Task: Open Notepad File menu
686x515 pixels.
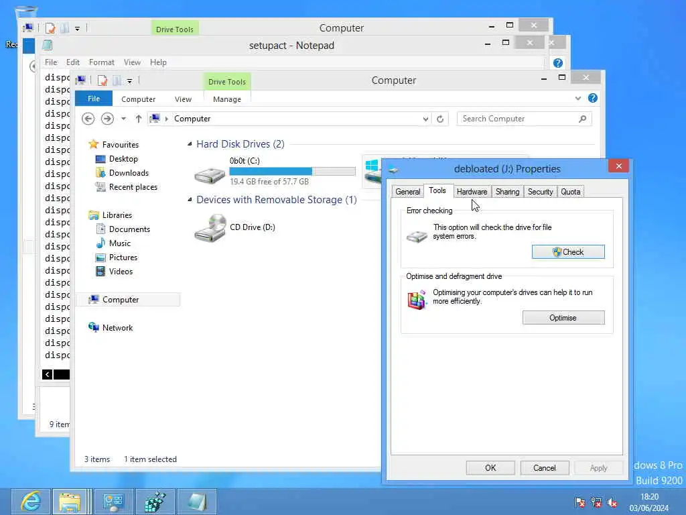Action: tap(51, 62)
